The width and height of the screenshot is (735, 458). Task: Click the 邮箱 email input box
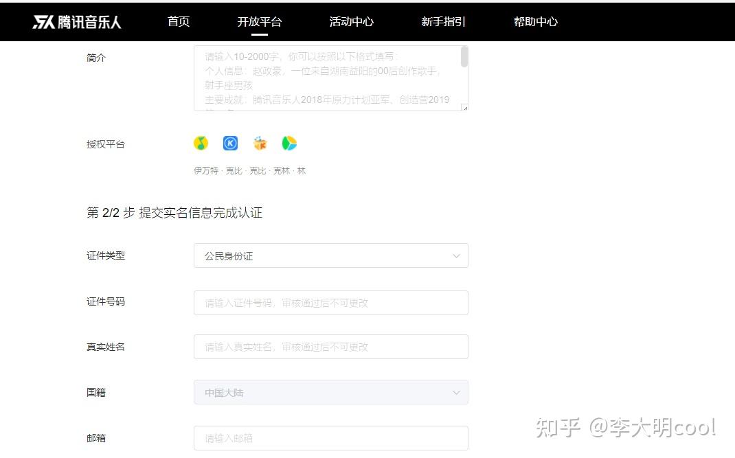pyautogui.click(x=331, y=437)
